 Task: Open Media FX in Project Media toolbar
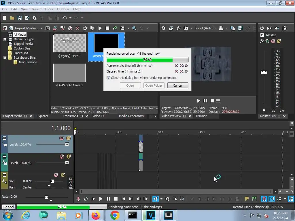coord(92,28)
